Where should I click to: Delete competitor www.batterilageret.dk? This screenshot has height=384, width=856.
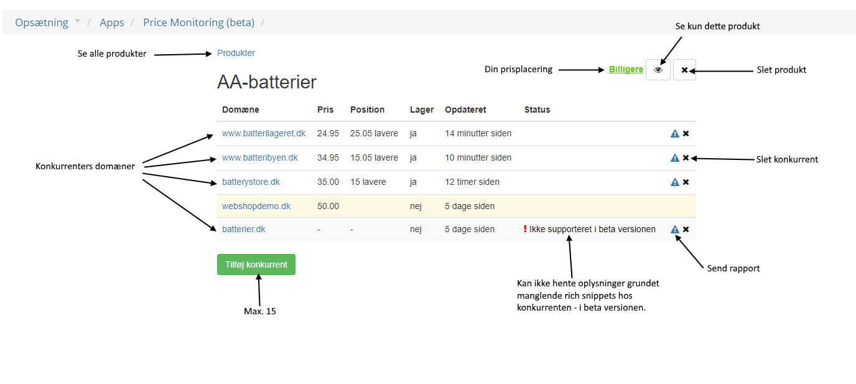point(686,134)
